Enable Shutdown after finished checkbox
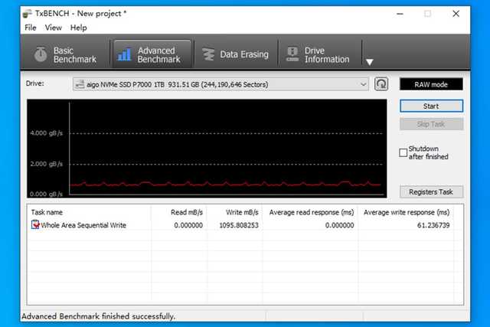 coord(403,152)
